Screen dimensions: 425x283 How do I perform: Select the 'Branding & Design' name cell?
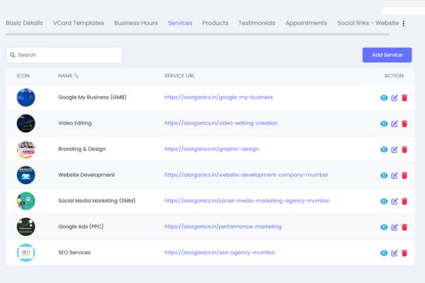(x=82, y=149)
